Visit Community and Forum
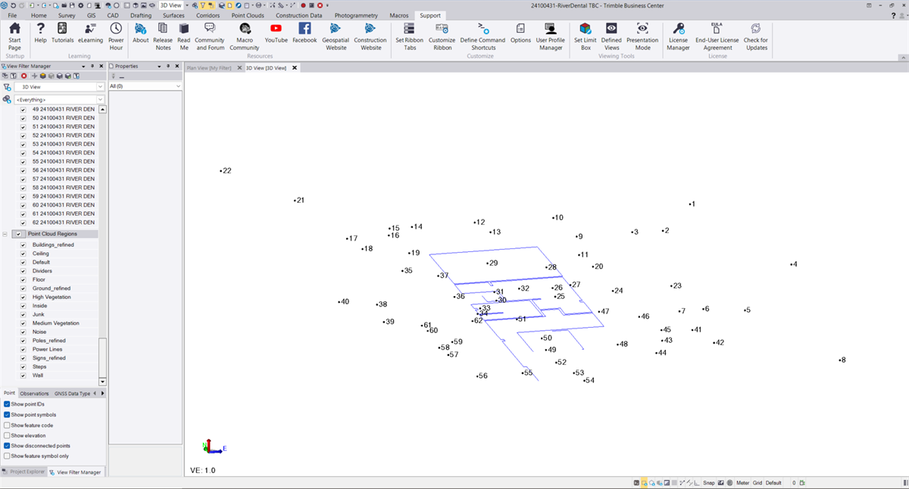 click(x=210, y=36)
